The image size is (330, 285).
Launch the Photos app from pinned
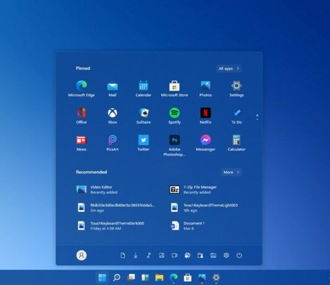(x=205, y=88)
